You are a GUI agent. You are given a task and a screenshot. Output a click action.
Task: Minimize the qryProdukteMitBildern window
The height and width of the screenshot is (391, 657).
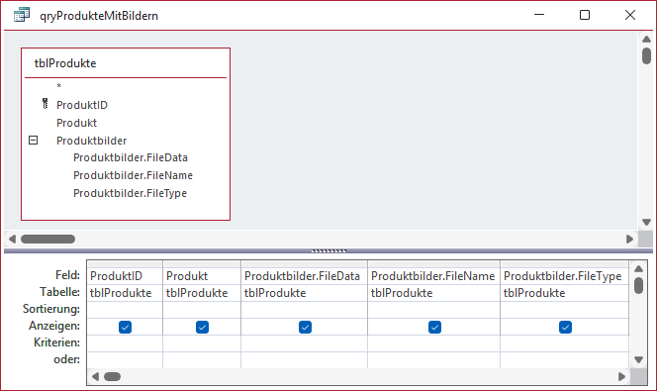coord(539,15)
